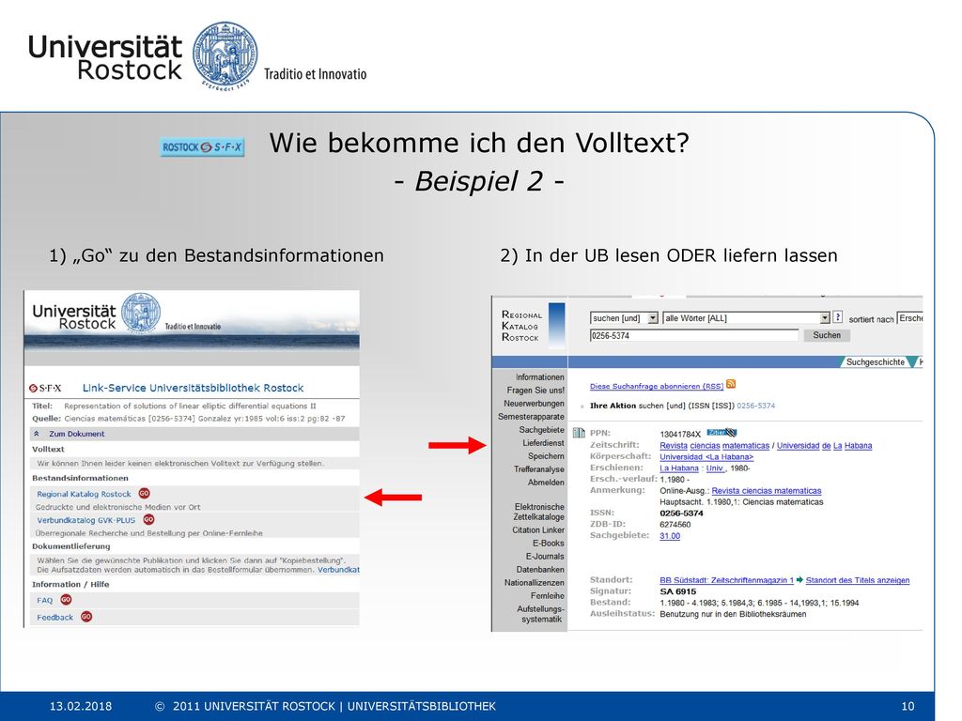Click the 'Link-Service Universitätsbibliothek Rostock' heading

pos(193,388)
